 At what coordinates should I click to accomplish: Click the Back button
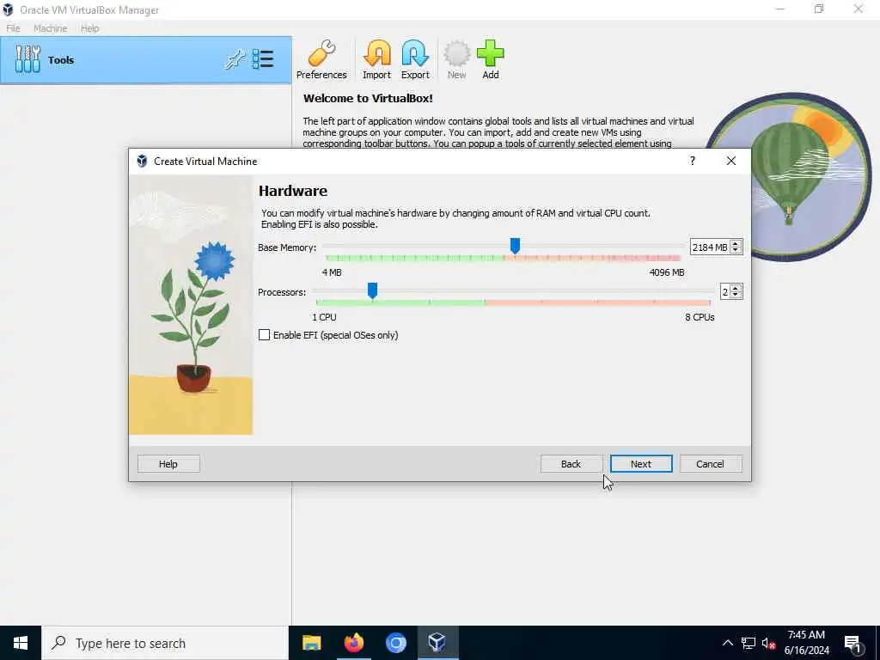[x=571, y=463]
